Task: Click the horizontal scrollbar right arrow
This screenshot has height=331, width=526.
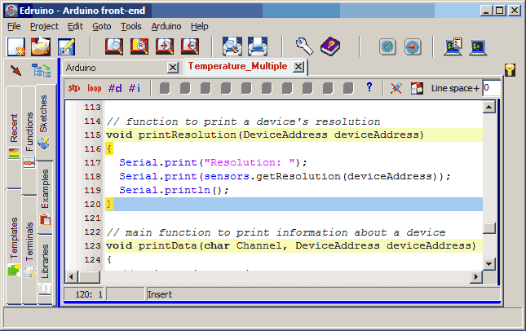Action: [475, 277]
